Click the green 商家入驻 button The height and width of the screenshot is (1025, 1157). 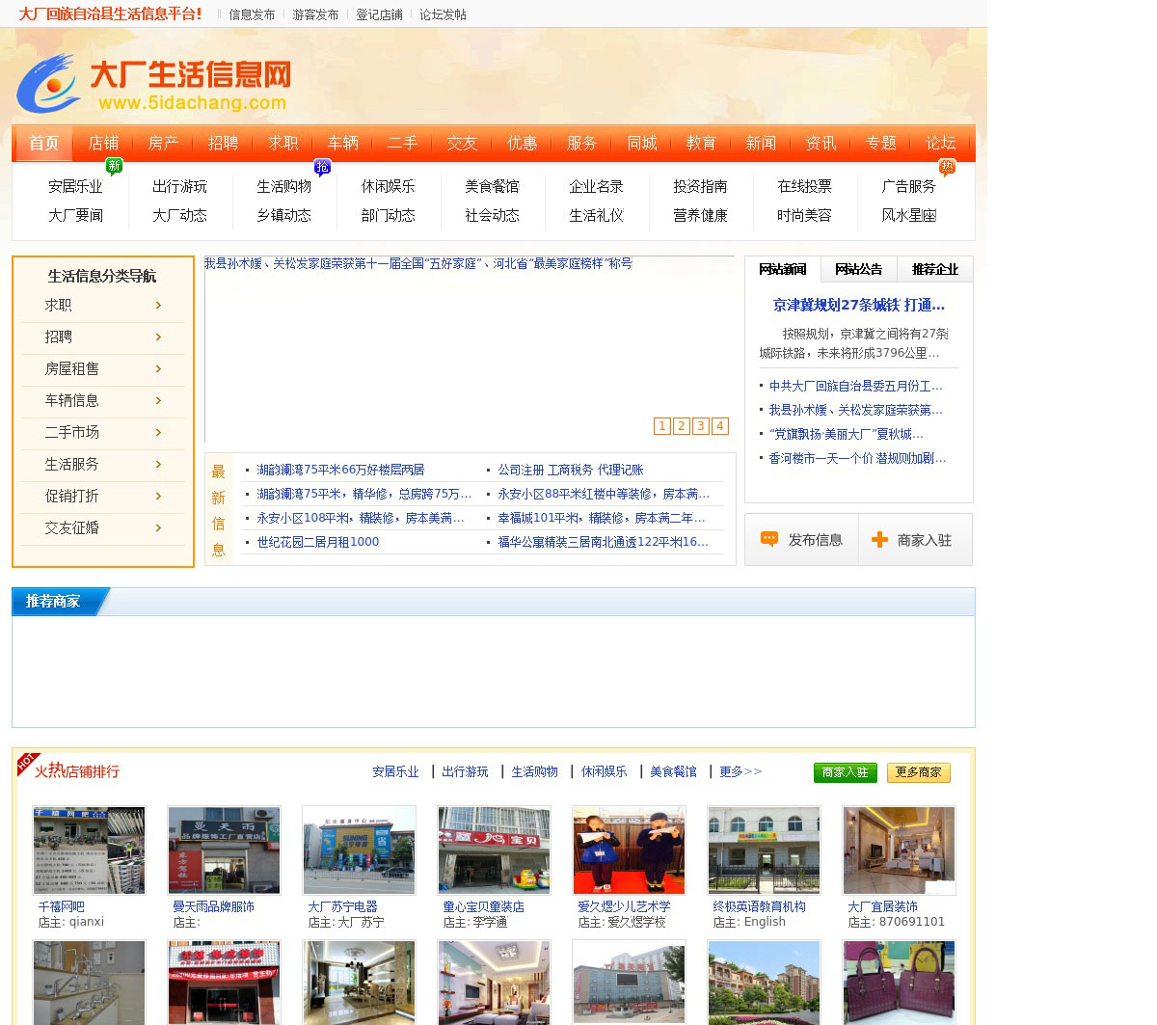845,772
